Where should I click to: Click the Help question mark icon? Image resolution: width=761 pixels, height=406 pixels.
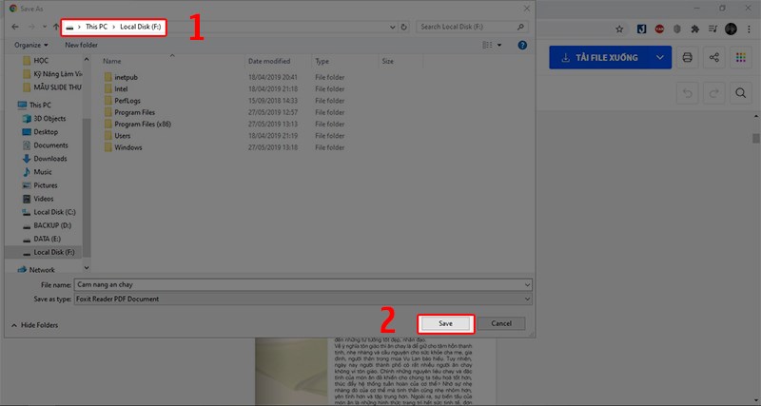[522, 45]
